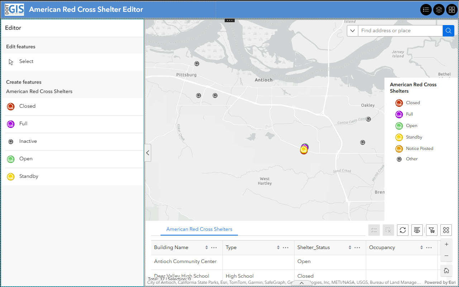
Task: Collapse the Editor side panel arrow
Action: pos(148,153)
